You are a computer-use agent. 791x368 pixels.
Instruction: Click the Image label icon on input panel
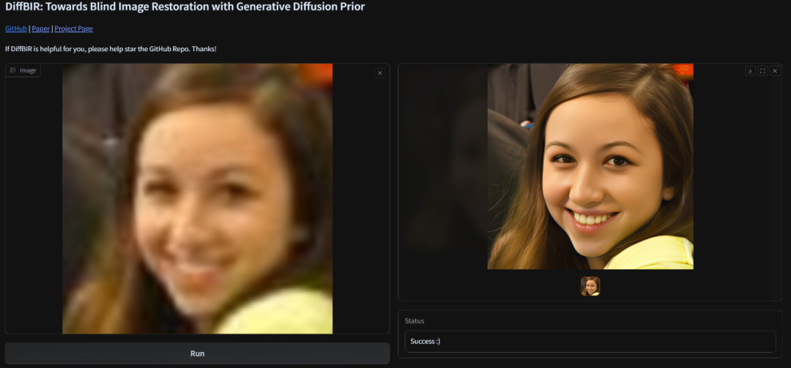[13, 70]
